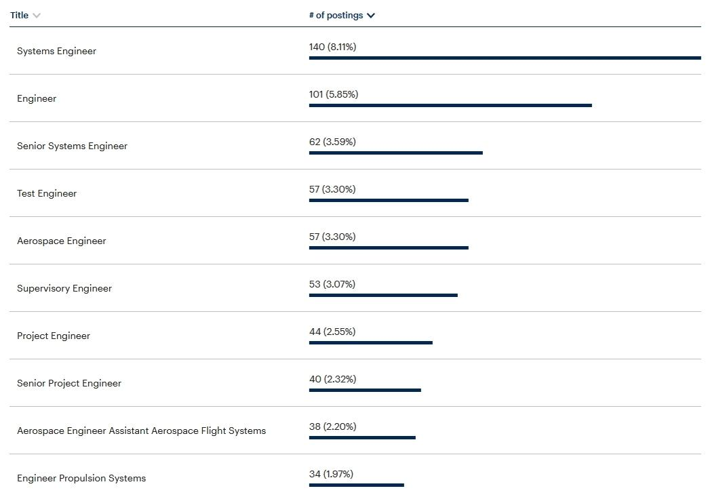The height and width of the screenshot is (497, 708).
Task: Click the '# of postings' column header
Action: coord(336,14)
